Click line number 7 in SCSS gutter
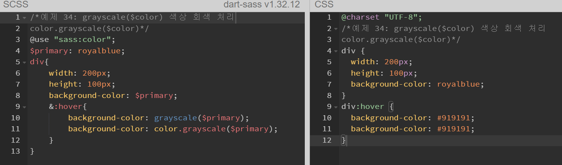 pos(18,84)
